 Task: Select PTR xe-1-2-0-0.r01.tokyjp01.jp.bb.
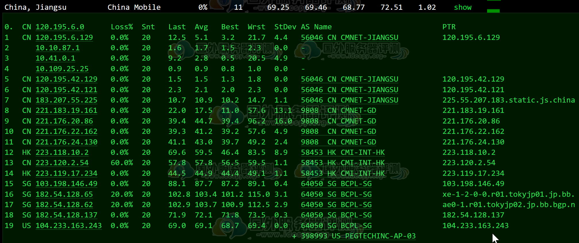508,194
